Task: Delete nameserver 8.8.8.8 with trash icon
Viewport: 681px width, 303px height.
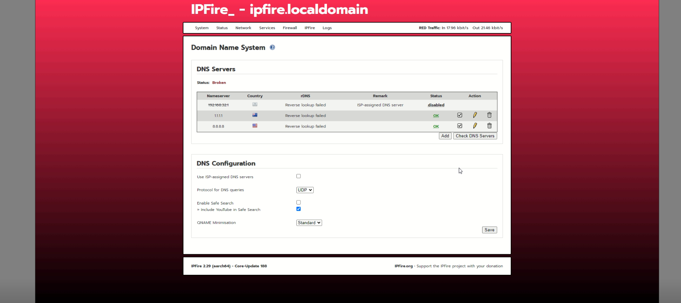Action: pyautogui.click(x=489, y=126)
